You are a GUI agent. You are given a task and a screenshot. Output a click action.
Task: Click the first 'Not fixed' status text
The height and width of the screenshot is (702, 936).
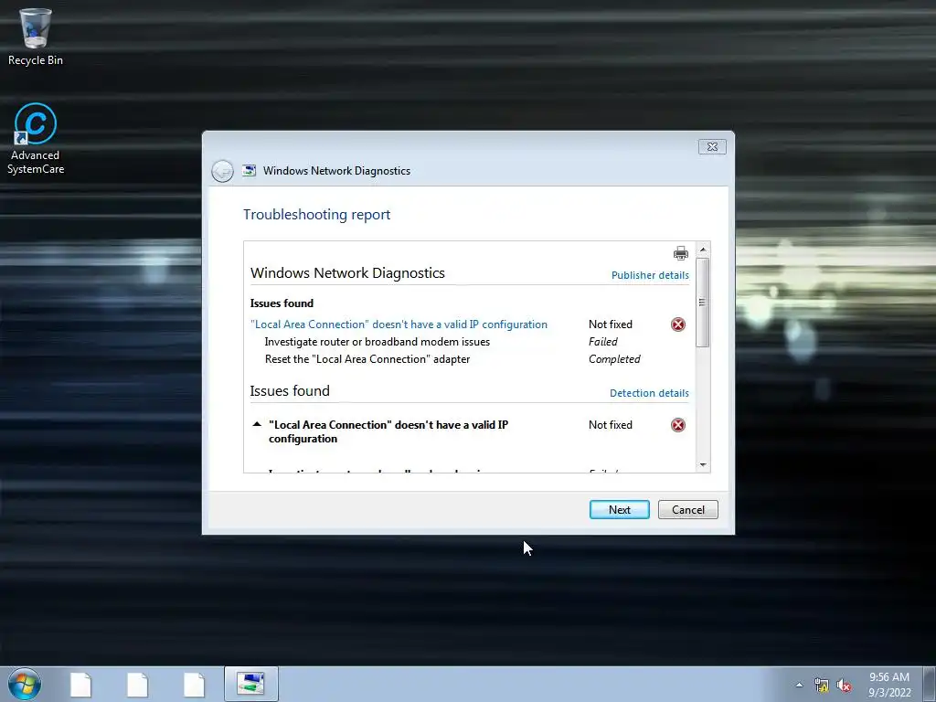pyautogui.click(x=610, y=324)
